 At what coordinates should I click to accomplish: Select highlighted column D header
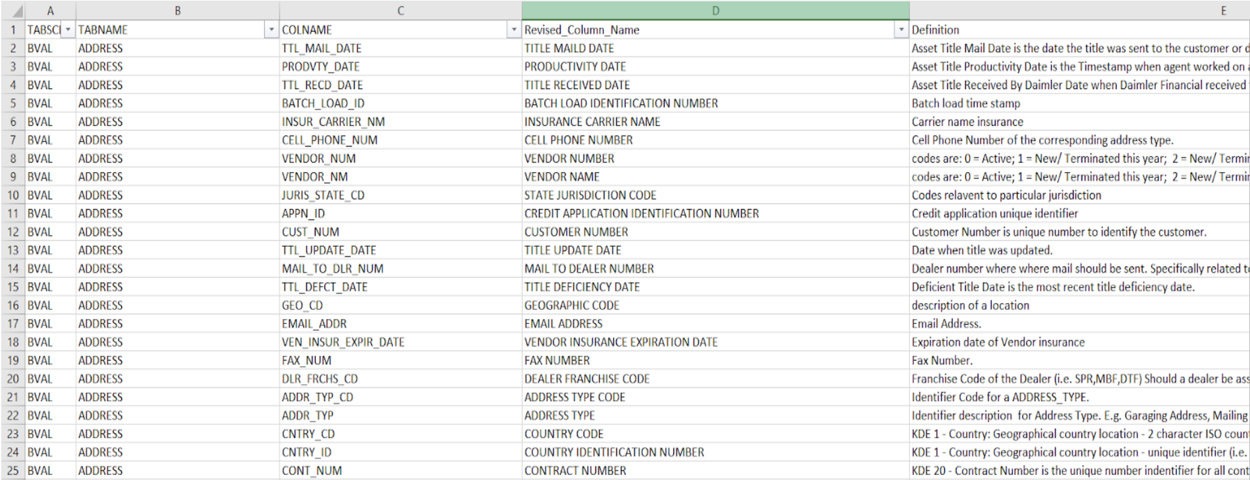click(x=715, y=11)
